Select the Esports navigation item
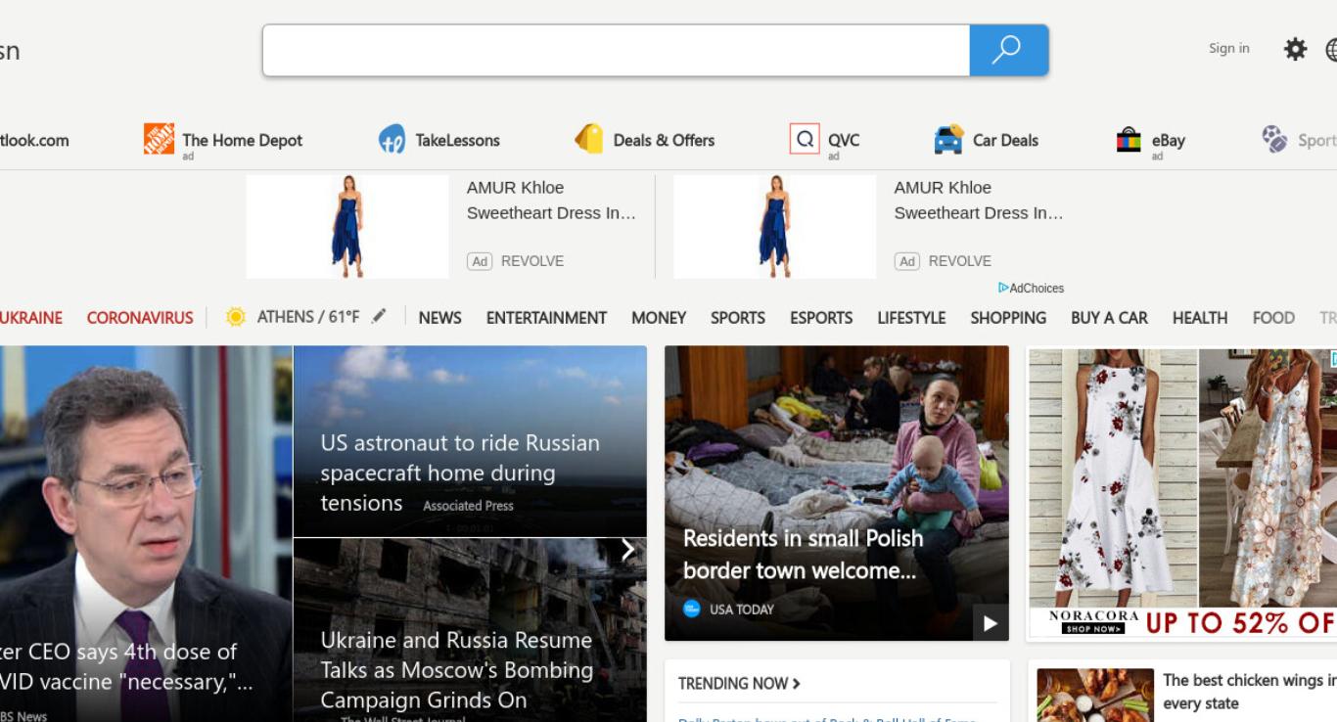 (x=821, y=318)
